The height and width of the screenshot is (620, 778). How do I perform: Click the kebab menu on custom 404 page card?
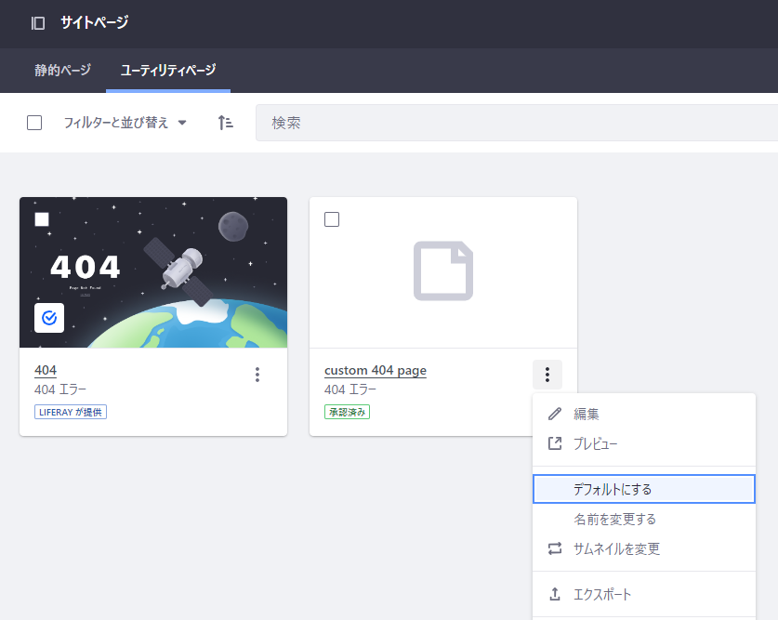pyautogui.click(x=547, y=375)
